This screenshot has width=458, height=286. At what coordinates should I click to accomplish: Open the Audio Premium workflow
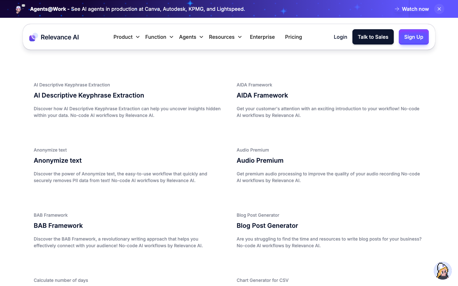tap(260, 160)
